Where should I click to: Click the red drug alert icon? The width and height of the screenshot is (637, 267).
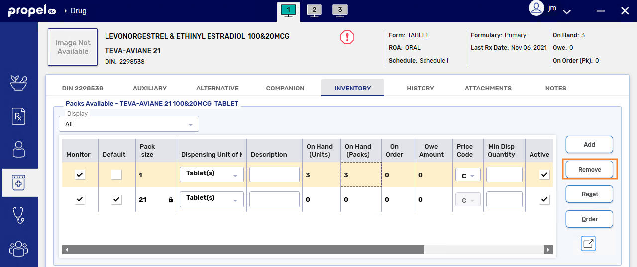pos(347,37)
